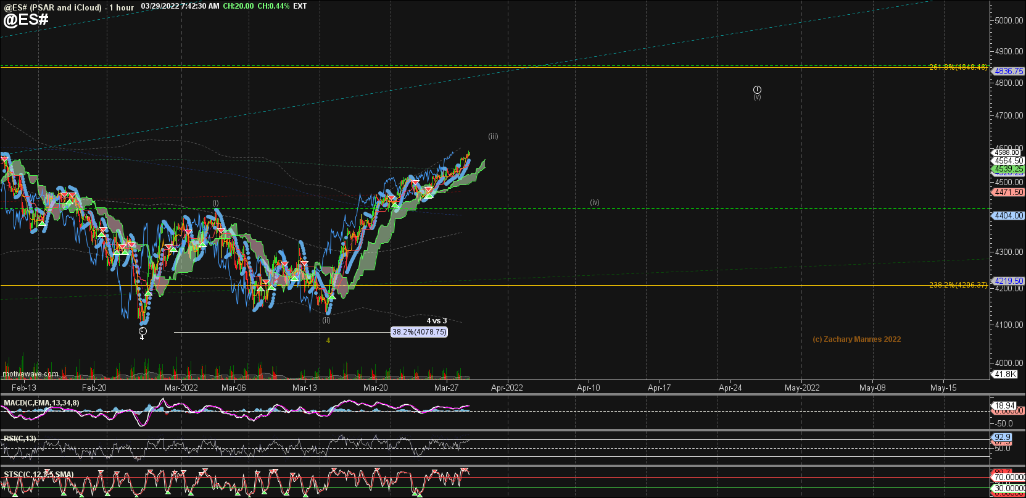Click the 4564.50 last price tag
This screenshot has height=498, width=1026.
tap(1008, 160)
